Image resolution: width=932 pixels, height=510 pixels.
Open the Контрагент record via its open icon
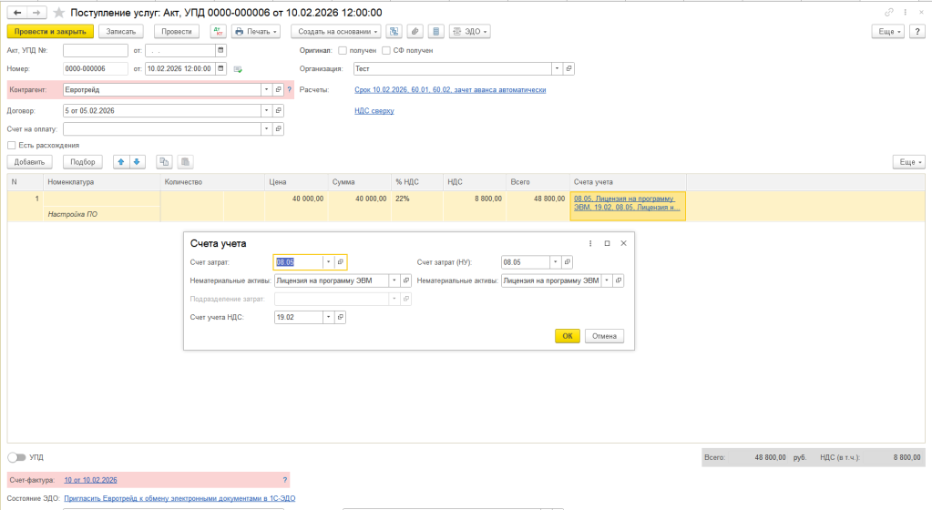(278, 90)
